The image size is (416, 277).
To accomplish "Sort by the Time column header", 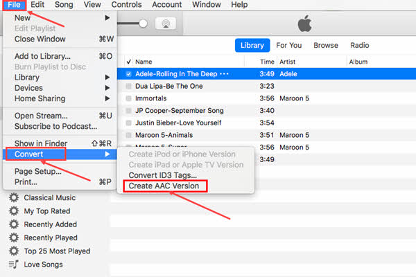I will 267,62.
